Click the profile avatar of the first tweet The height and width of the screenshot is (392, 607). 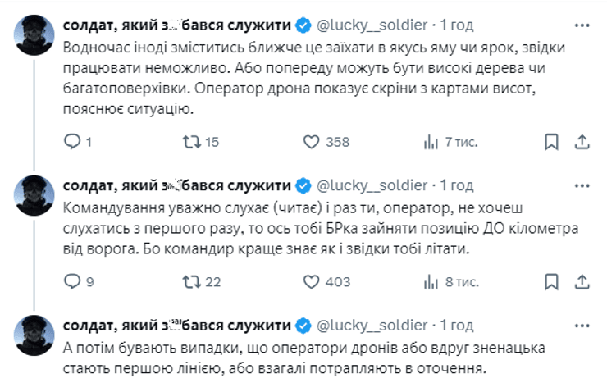[x=34, y=33]
